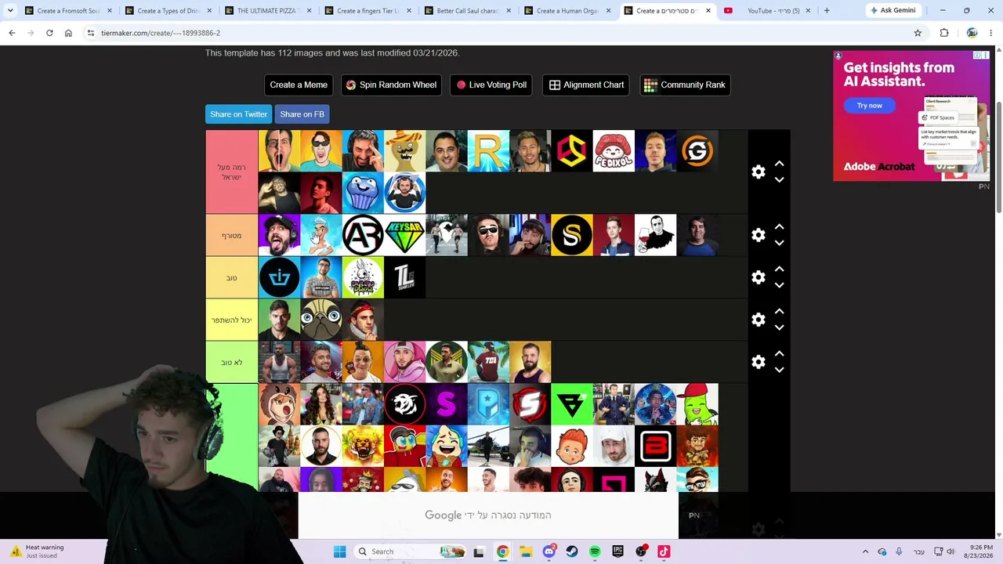Screen dimensions: 1003x564
Task: Open Spotify from the taskbar
Action: (x=595, y=551)
